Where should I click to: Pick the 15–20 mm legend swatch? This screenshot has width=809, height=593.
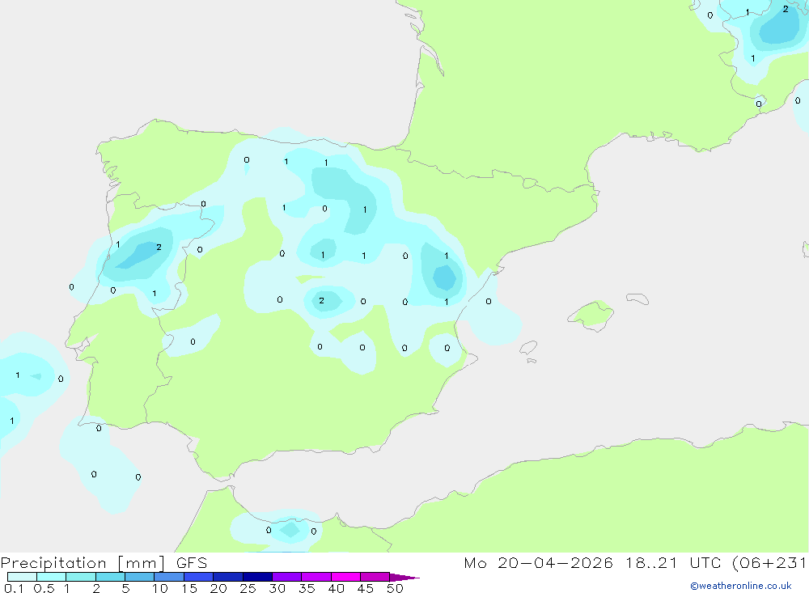point(198,577)
